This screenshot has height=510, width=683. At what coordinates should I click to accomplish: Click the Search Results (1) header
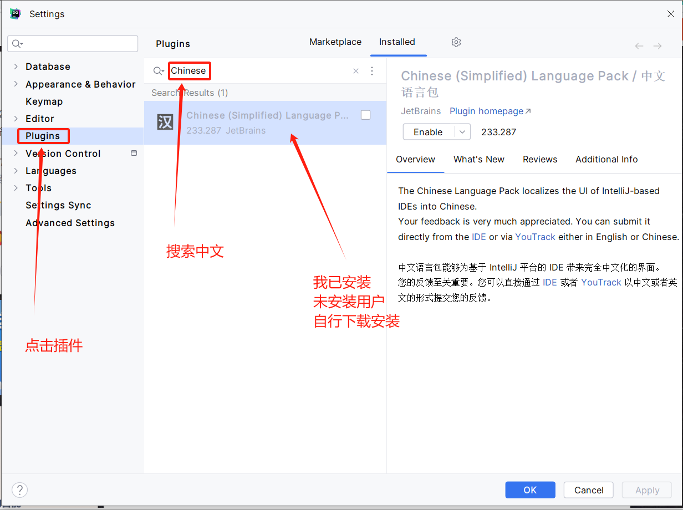coord(190,93)
